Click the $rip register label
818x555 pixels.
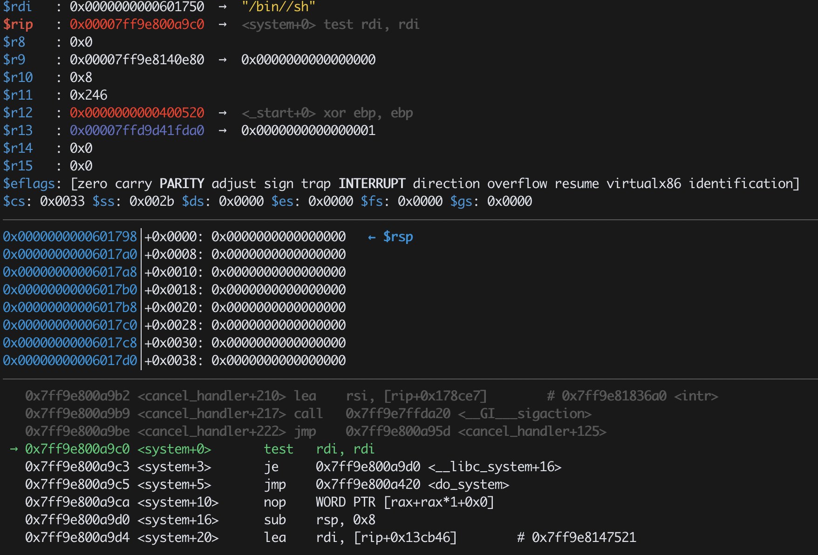(x=18, y=24)
